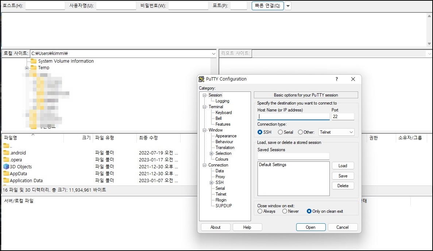Select Appearance in the category tree
433x251 pixels.
226,136
